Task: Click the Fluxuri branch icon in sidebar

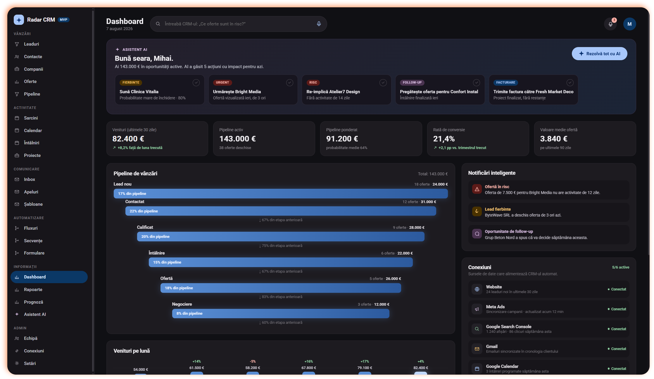Action: [17, 228]
